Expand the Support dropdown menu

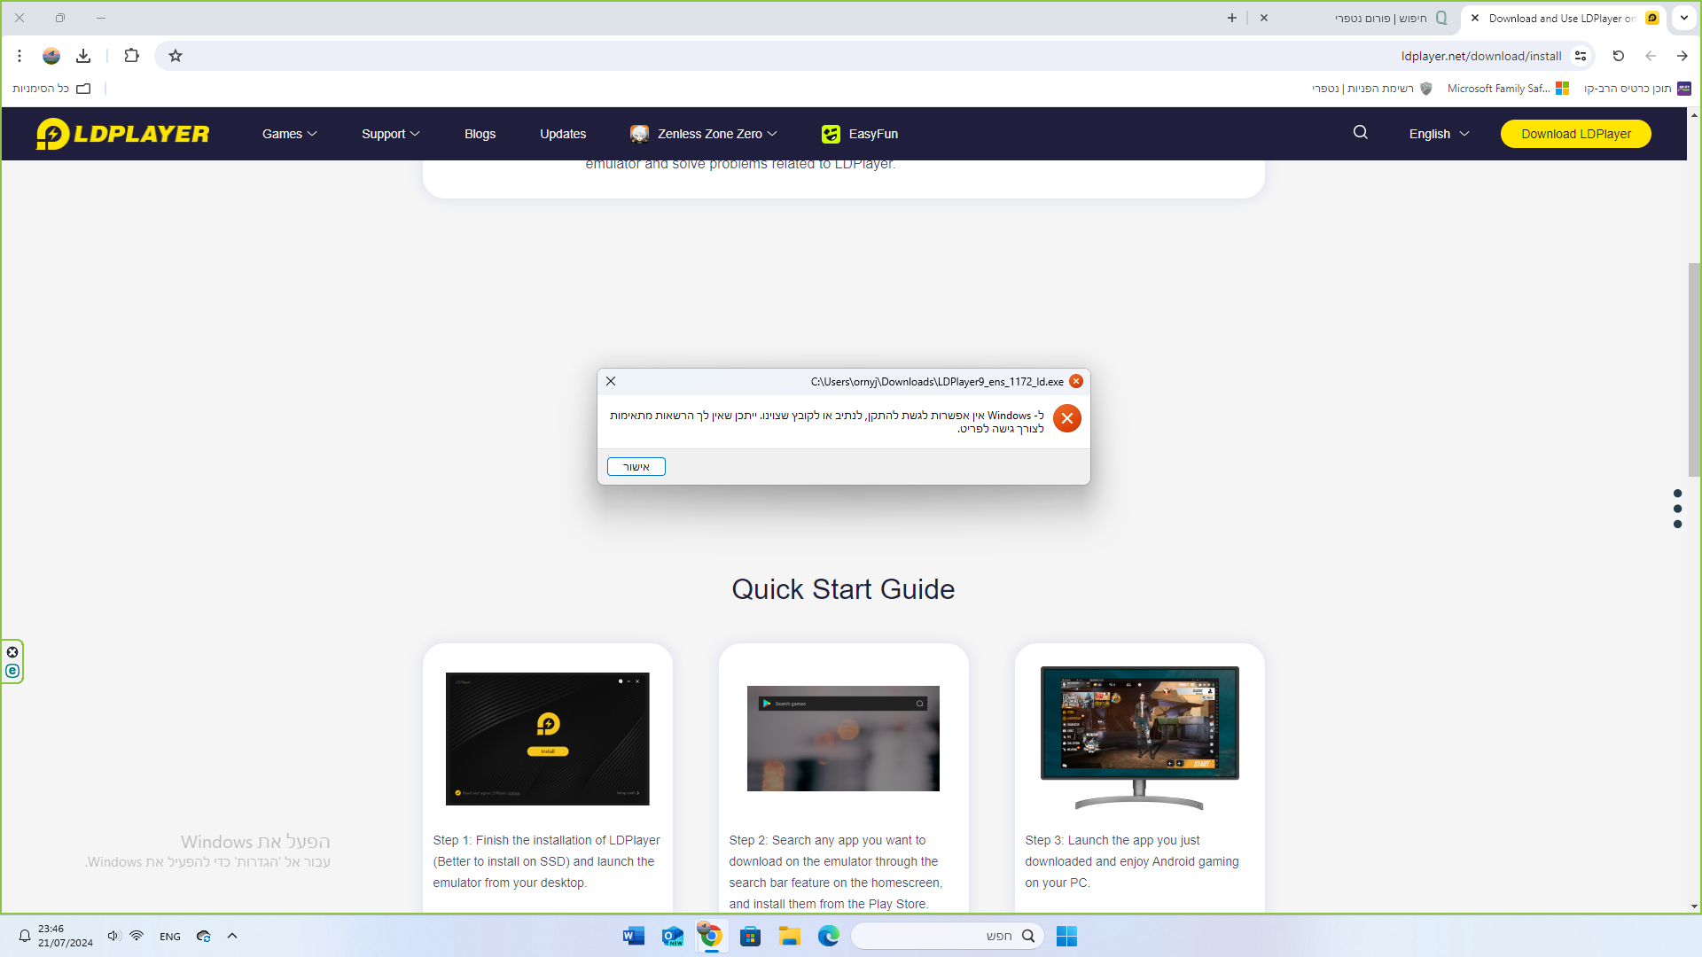390,134
